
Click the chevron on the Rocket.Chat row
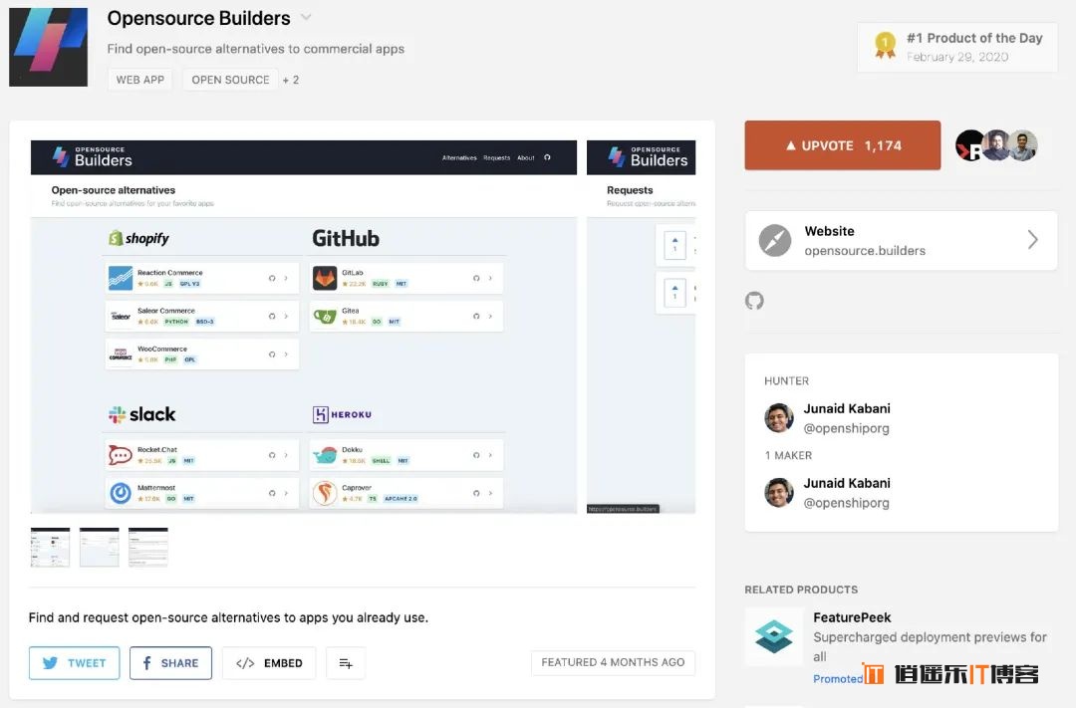click(x=286, y=455)
